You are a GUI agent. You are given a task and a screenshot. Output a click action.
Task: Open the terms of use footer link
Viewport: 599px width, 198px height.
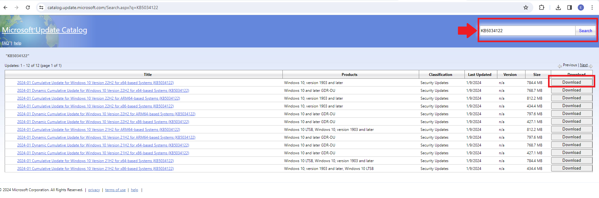(115, 190)
